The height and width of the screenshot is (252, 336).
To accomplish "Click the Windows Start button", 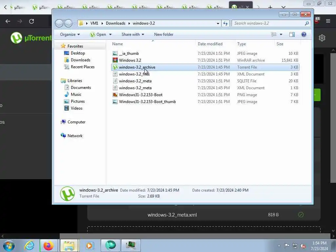I will [9, 245].
